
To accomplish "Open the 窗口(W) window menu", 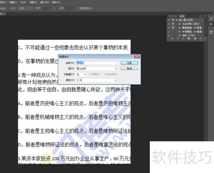I will click(x=45, y=3).
